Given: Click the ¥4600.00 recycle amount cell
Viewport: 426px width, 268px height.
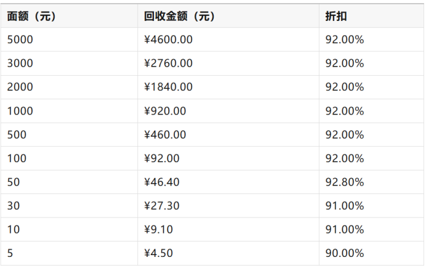Looking at the screenshot, I should [x=168, y=39].
